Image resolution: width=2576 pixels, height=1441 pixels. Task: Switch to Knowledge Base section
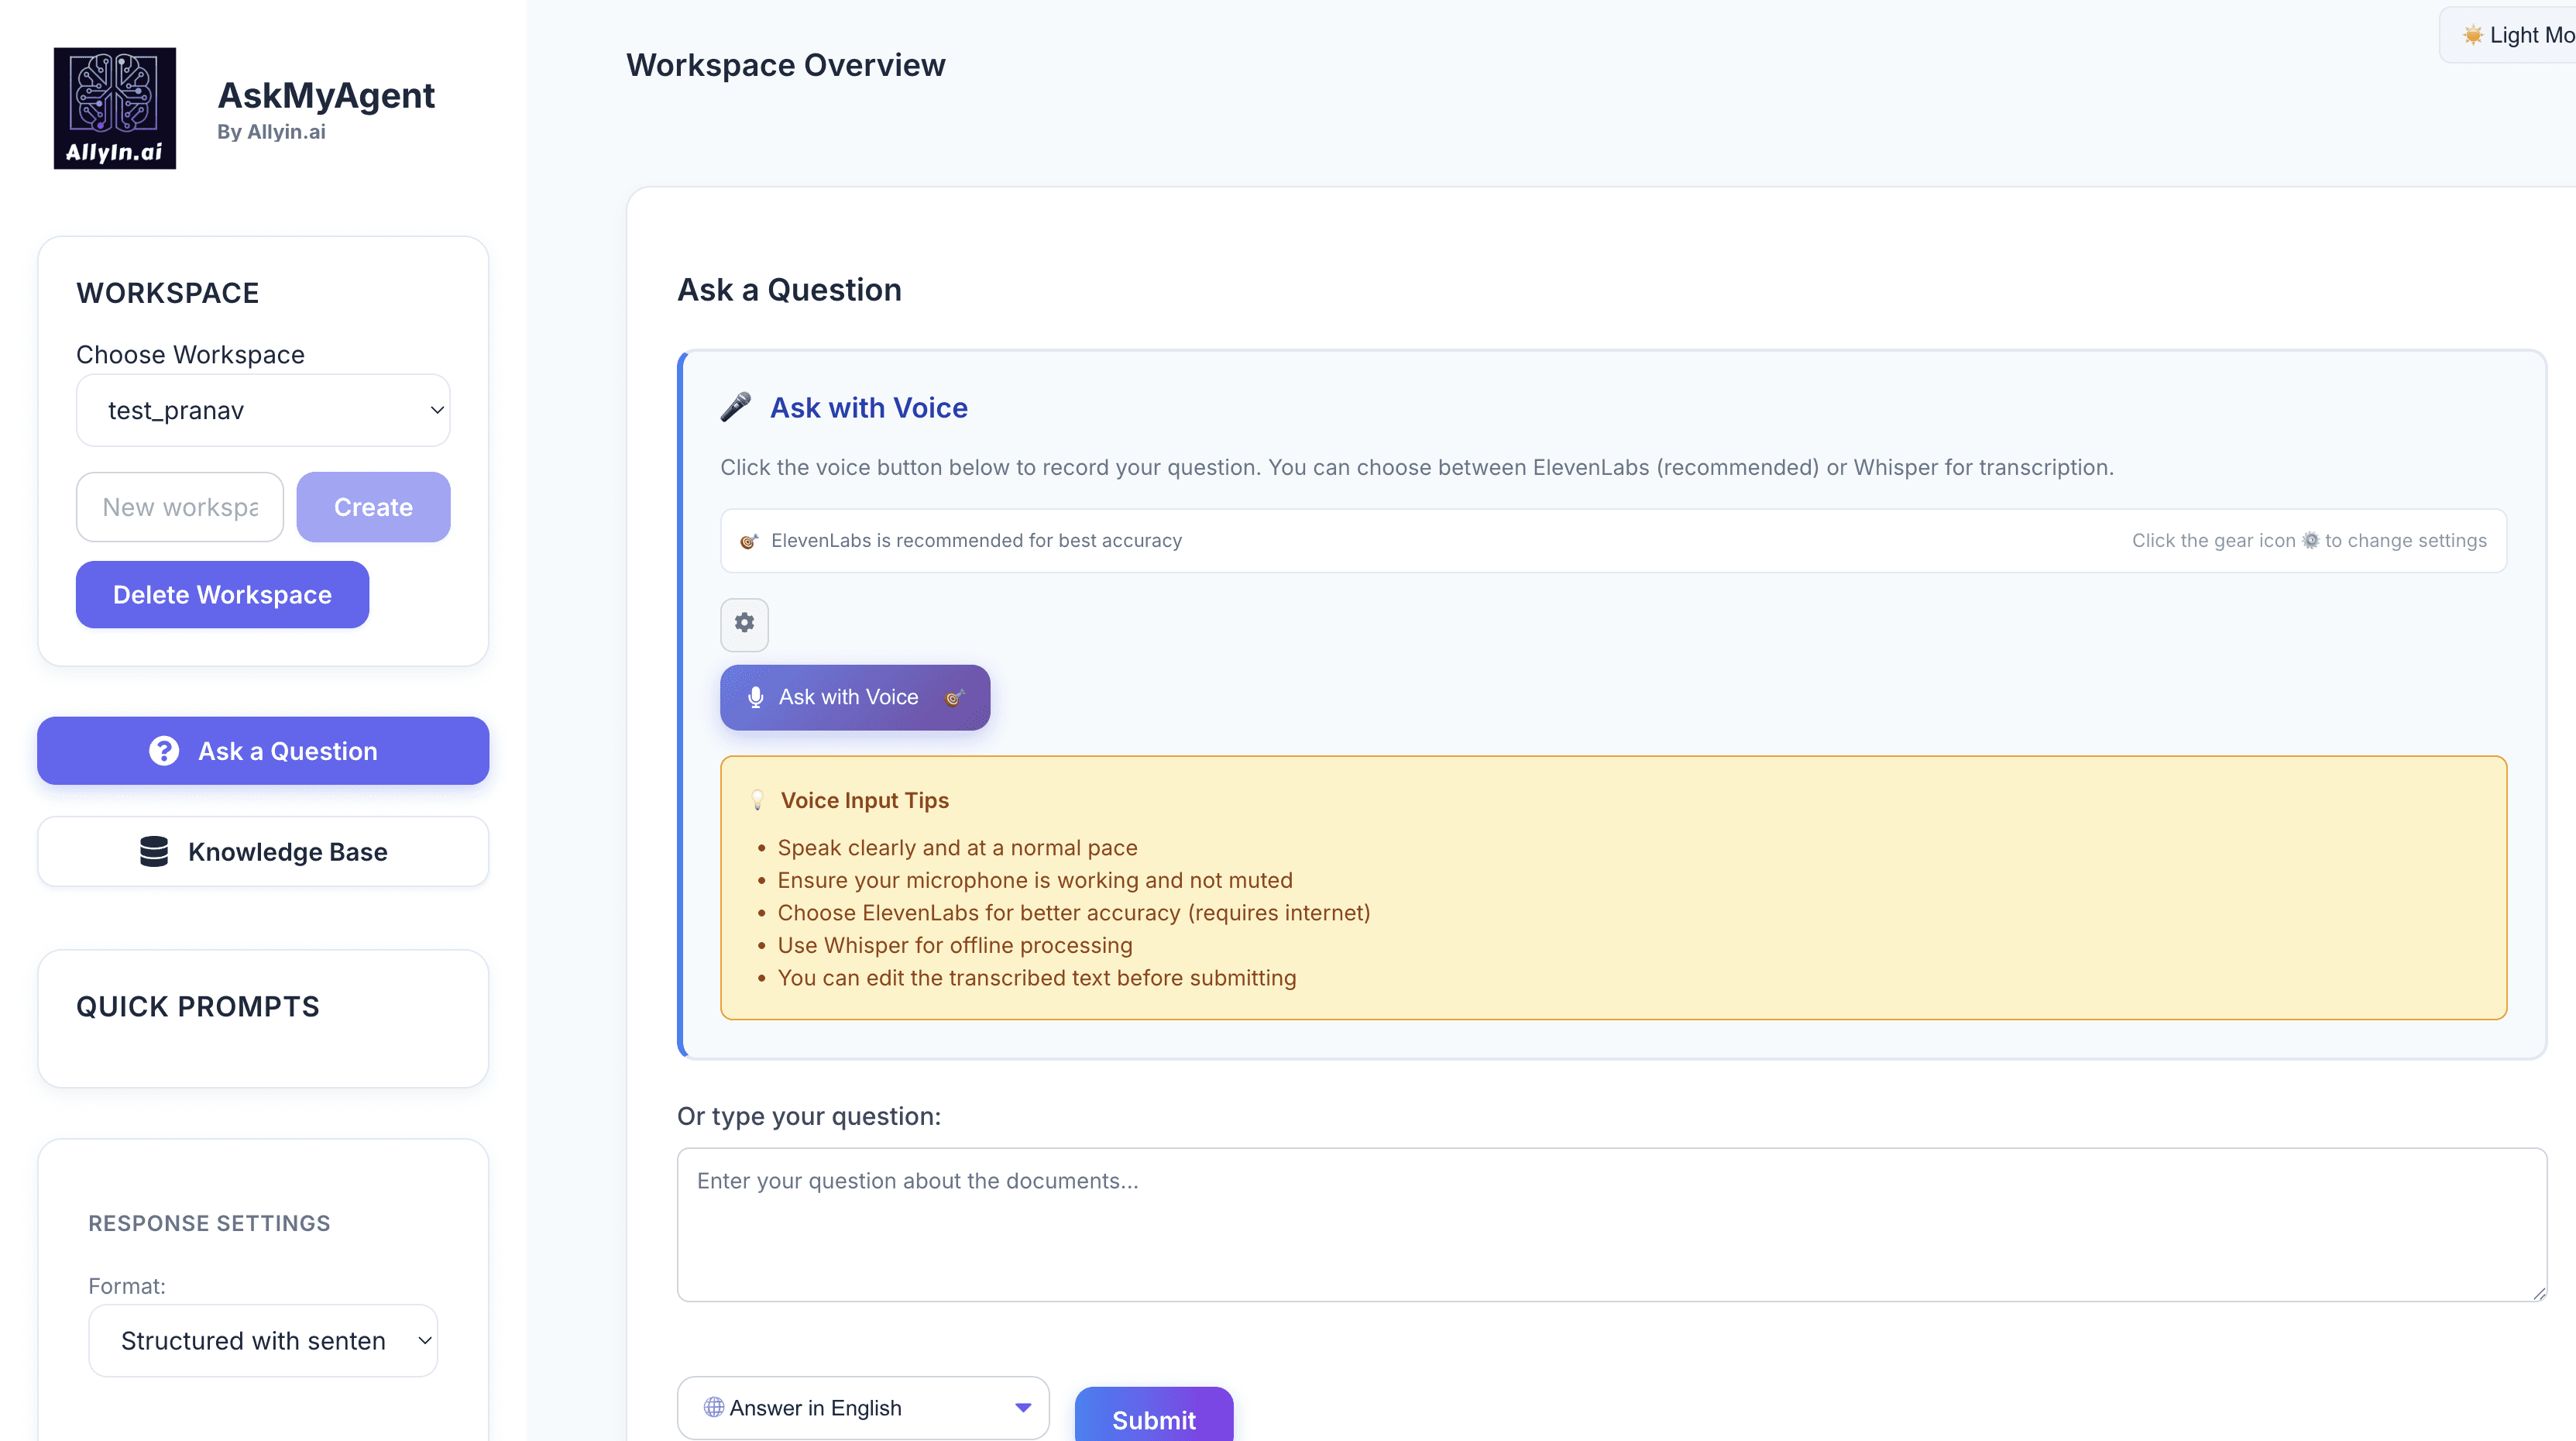pyautogui.click(x=263, y=852)
